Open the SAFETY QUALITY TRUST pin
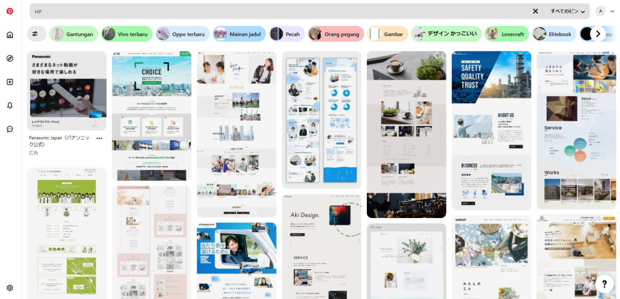 (491, 130)
